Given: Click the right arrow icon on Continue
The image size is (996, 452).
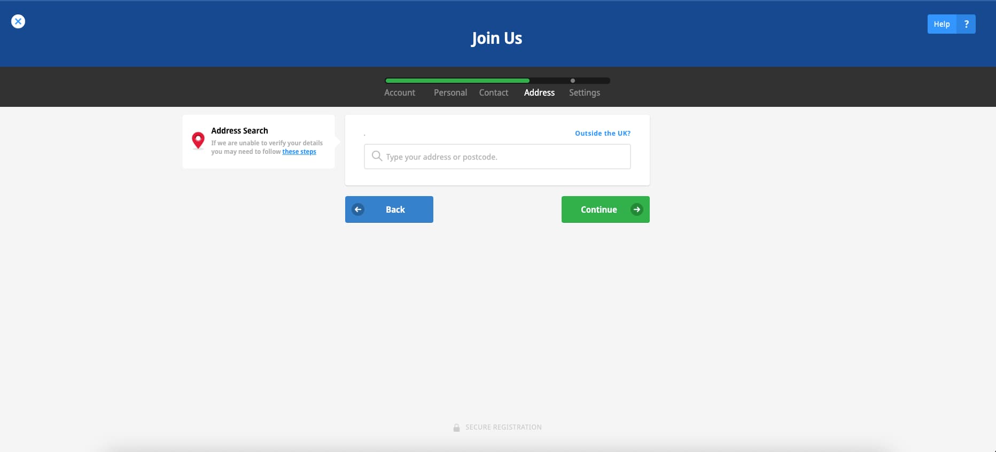Looking at the screenshot, I should pyautogui.click(x=636, y=209).
